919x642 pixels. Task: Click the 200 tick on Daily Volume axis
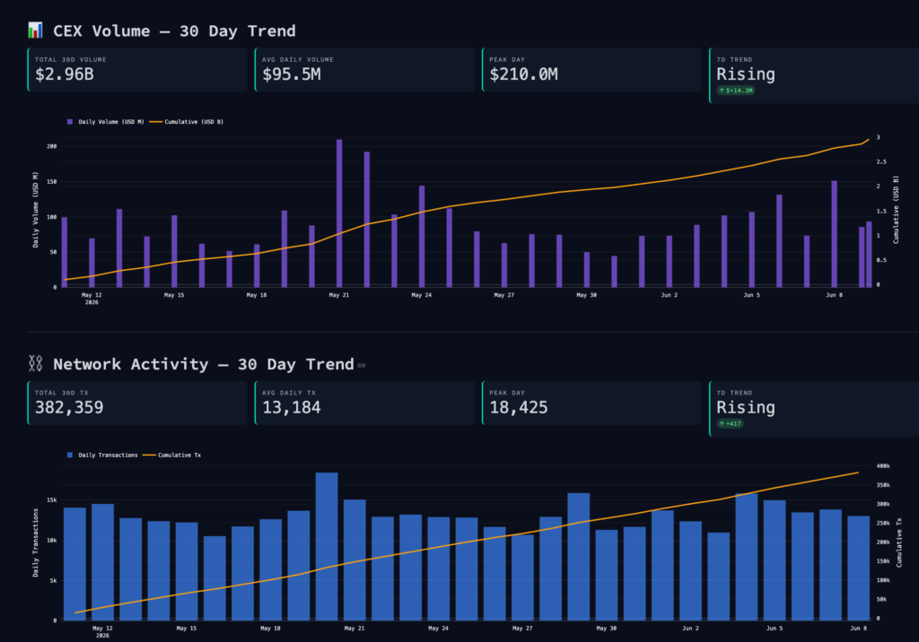click(51, 146)
